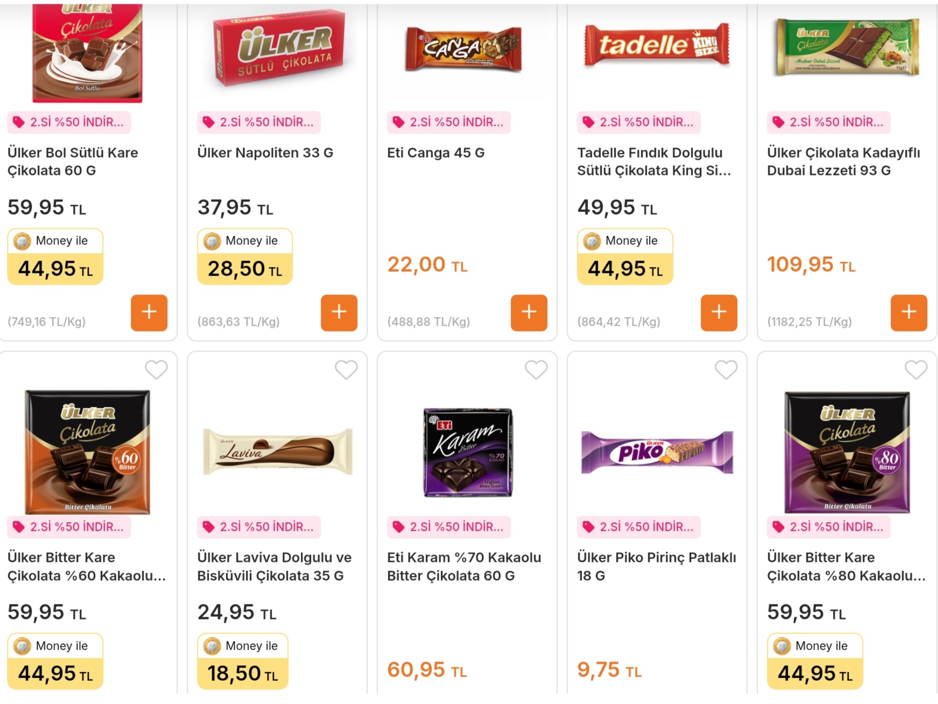Open Ülker Napoliten 33 G product link
938x704 pixels.
coord(265,153)
